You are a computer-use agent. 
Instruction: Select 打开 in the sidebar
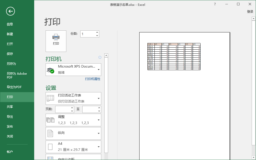(x=17, y=44)
